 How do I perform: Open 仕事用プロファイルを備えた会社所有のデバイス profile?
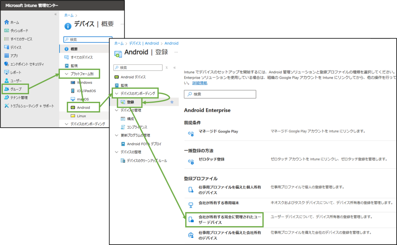point(230,235)
